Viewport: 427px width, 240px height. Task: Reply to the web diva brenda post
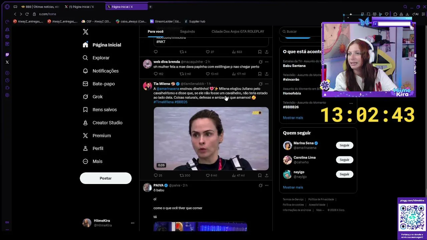tap(156, 74)
